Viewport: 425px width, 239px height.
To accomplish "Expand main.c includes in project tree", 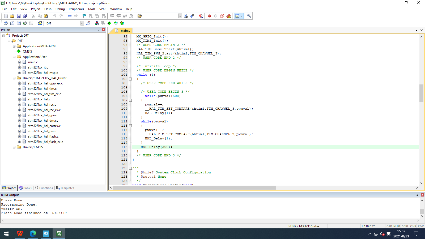I will pyautogui.click(x=19, y=62).
